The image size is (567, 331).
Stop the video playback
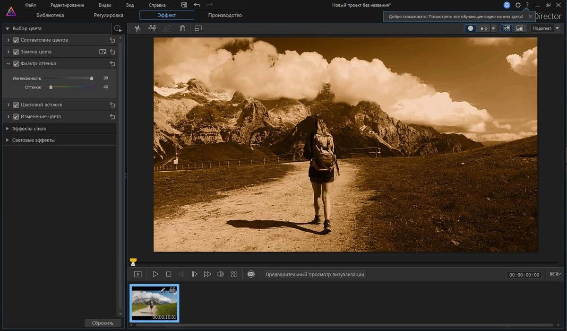(169, 274)
